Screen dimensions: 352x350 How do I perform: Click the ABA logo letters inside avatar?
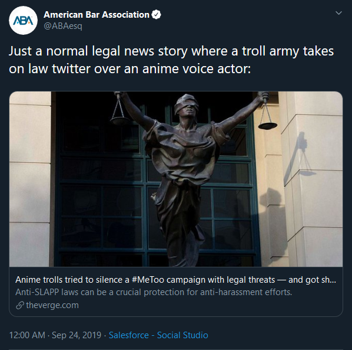tap(23, 21)
